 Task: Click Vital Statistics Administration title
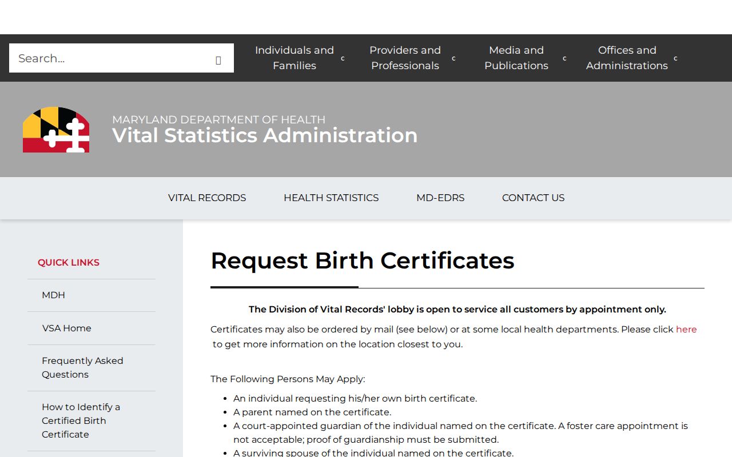(265, 135)
